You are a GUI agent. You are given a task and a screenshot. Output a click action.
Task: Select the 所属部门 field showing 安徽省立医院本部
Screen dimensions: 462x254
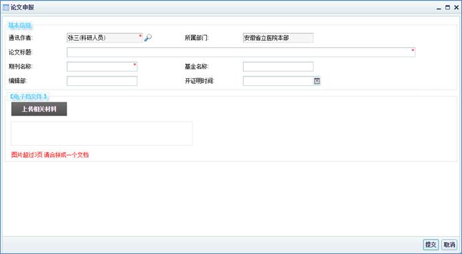[x=278, y=38]
